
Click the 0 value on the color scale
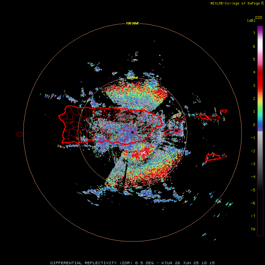pyautogui.click(x=254, y=125)
